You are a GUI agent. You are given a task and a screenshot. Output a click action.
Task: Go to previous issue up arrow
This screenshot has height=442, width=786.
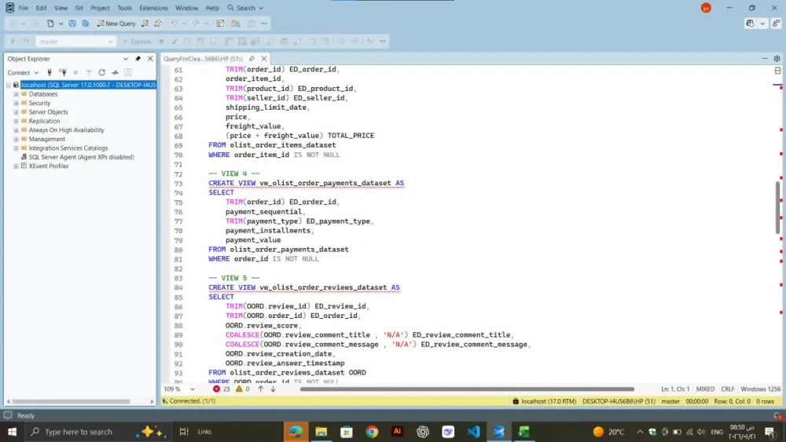[261, 389]
